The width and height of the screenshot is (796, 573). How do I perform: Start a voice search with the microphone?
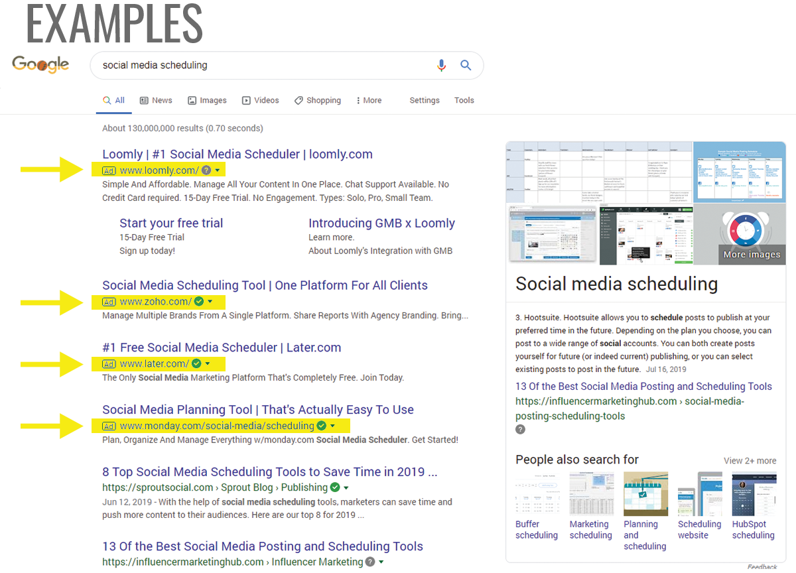click(442, 65)
